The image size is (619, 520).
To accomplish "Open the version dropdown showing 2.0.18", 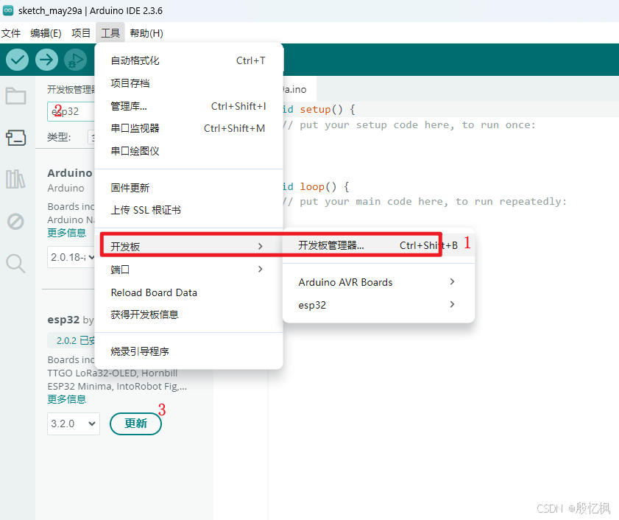I will (x=73, y=257).
